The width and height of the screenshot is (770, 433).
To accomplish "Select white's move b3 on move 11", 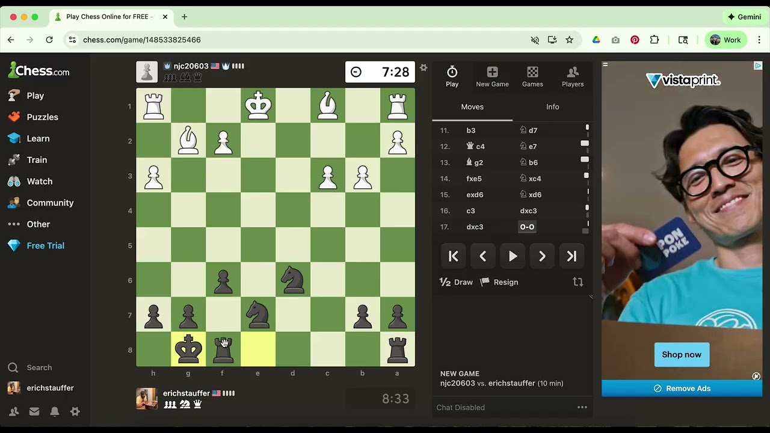I will tap(471, 131).
